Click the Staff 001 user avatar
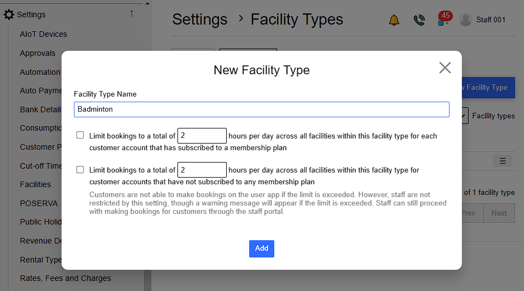Viewport: 524px width, 291px height. tap(465, 20)
